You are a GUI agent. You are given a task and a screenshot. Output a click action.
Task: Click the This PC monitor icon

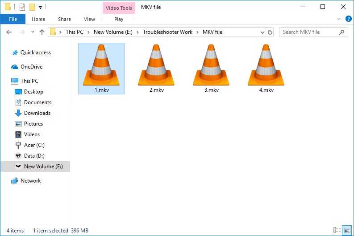tap(15, 81)
